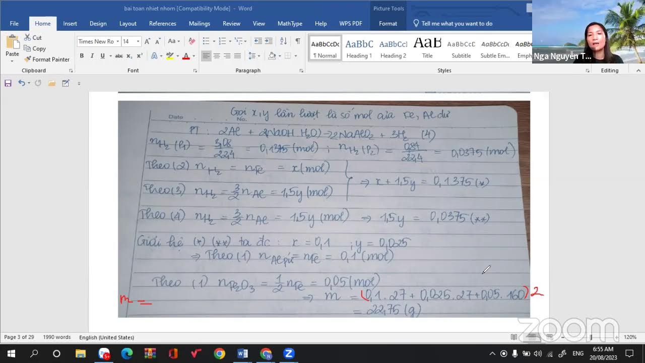
Task: Apply the Heading 1 style
Action: 359,48
